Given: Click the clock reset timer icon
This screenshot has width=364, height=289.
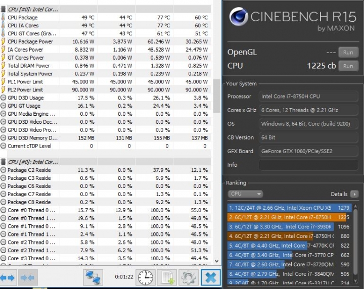Looking at the screenshot, I should [145, 277].
